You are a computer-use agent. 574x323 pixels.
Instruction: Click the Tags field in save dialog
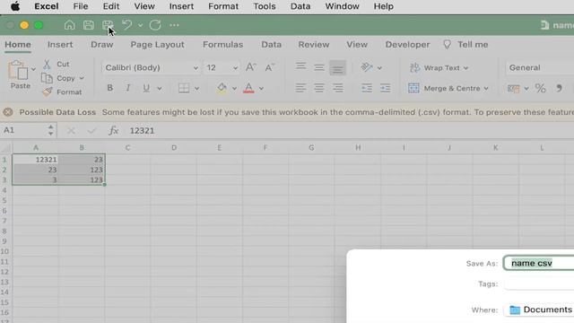[x=538, y=284]
